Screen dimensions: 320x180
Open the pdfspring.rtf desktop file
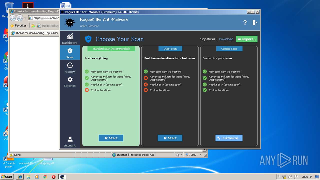click(x=46, y=161)
